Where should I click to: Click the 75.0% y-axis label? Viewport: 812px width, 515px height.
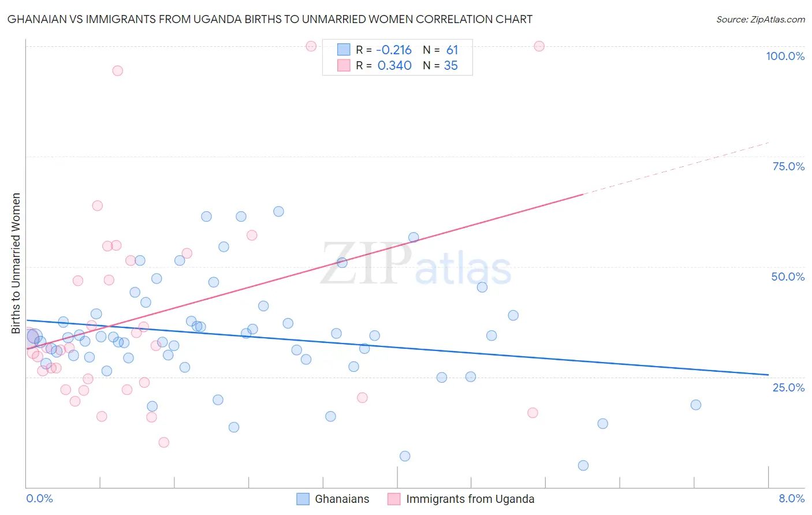(788, 166)
